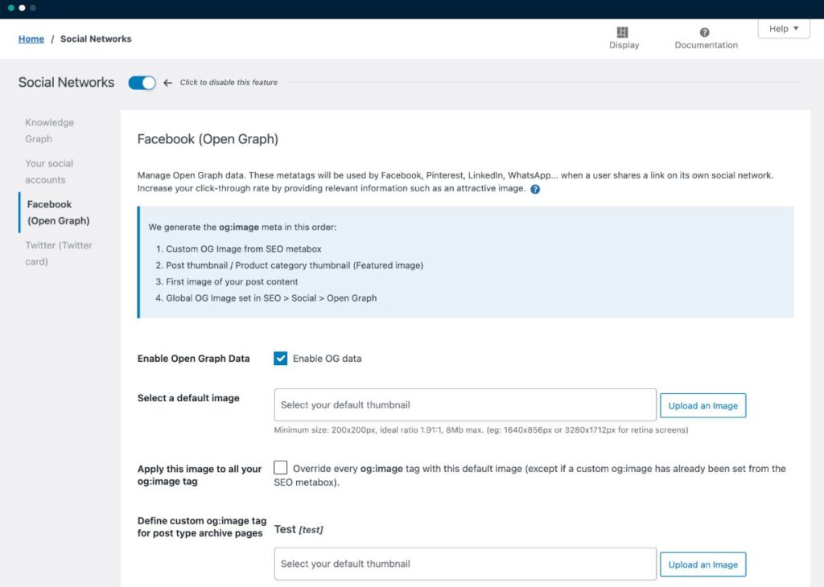
Task: Focus the Test archive thumbnail field
Action: 465,564
